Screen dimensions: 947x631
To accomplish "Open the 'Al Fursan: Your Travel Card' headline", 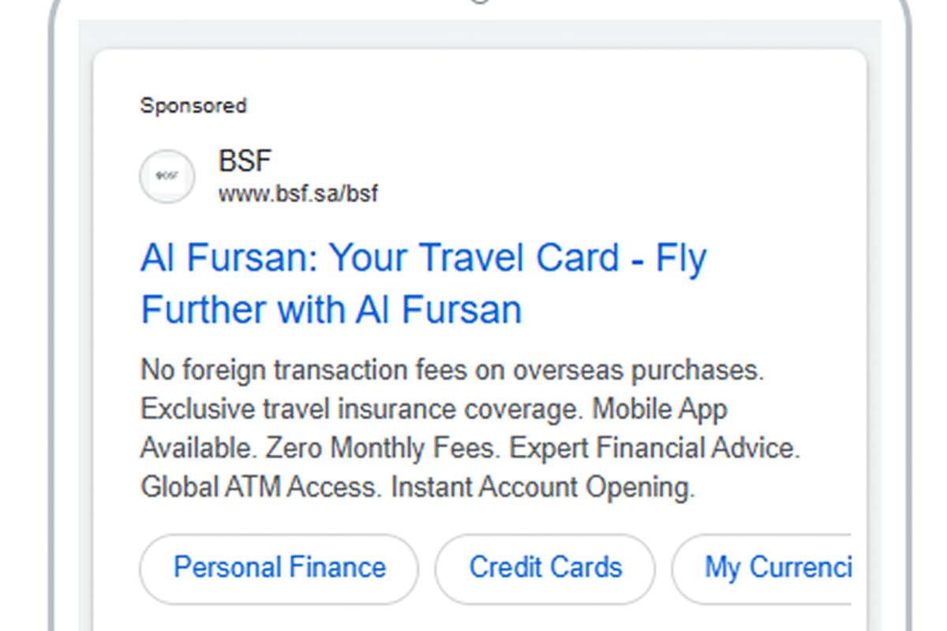I will (379, 259).
